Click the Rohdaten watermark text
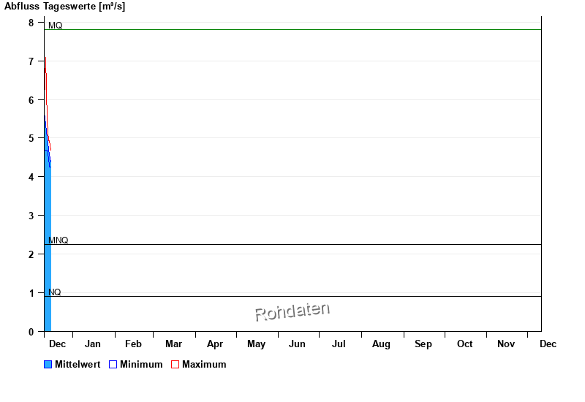The image size is (585, 402). pos(292,312)
